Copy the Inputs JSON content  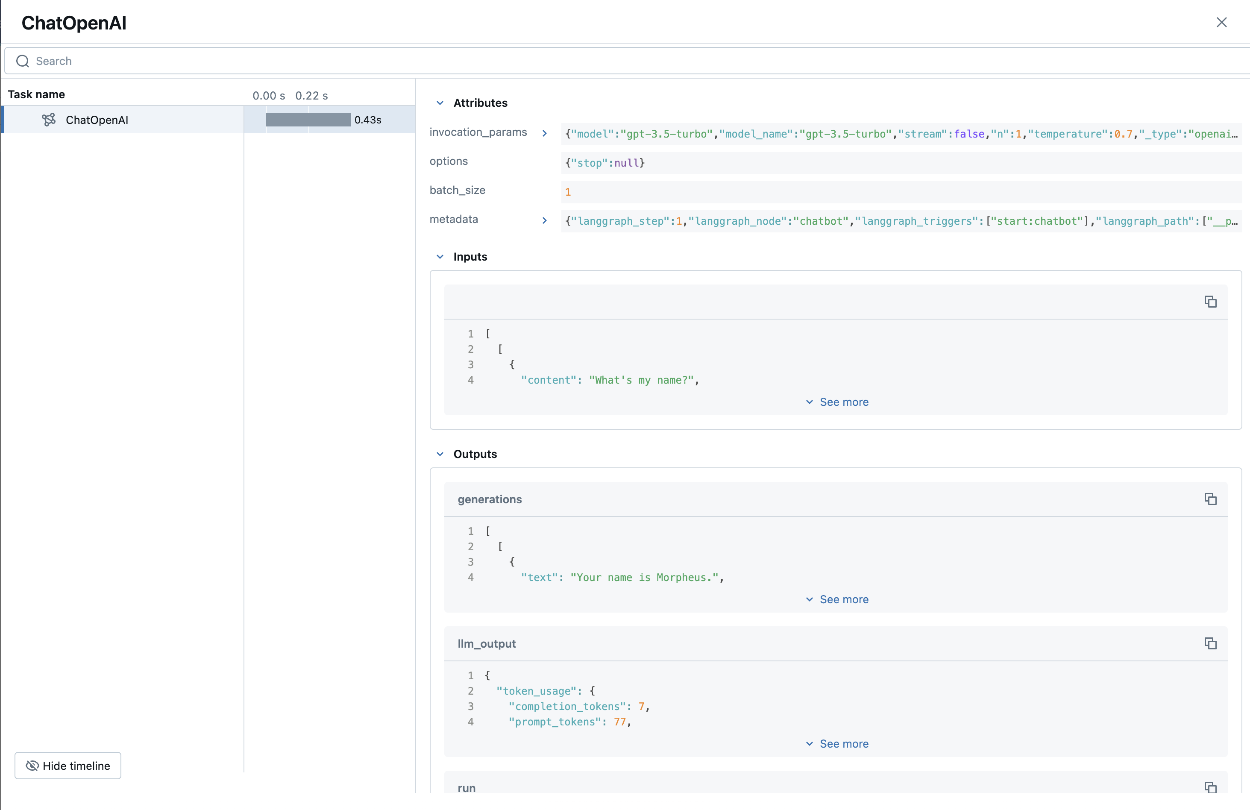[1211, 302]
